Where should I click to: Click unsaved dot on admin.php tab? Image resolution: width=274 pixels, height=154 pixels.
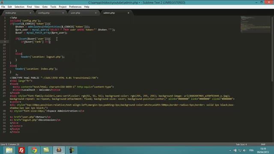128,13
